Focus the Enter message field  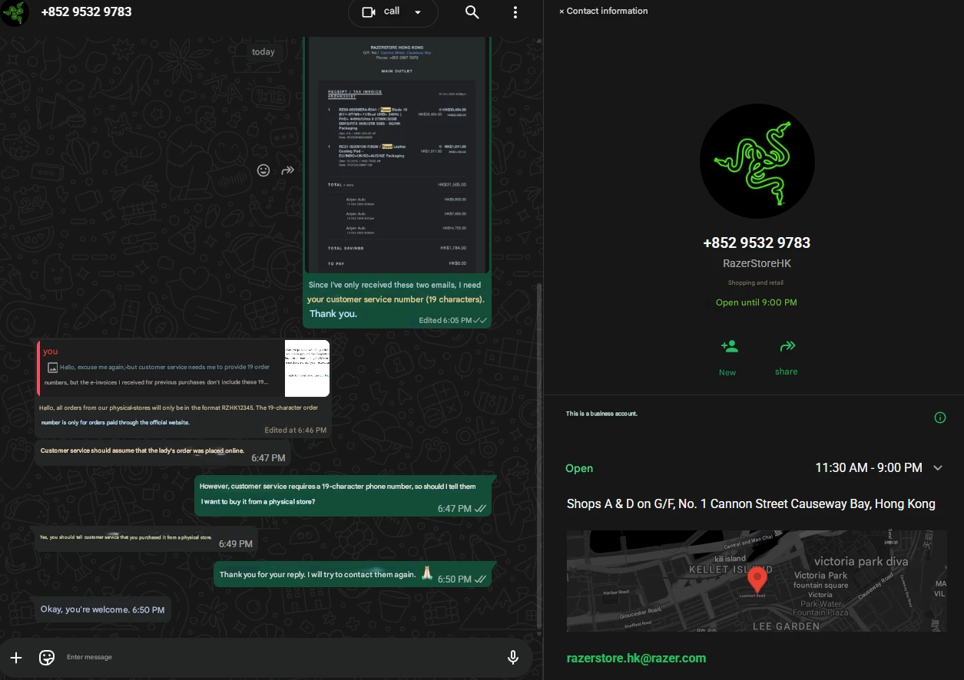tap(277, 658)
